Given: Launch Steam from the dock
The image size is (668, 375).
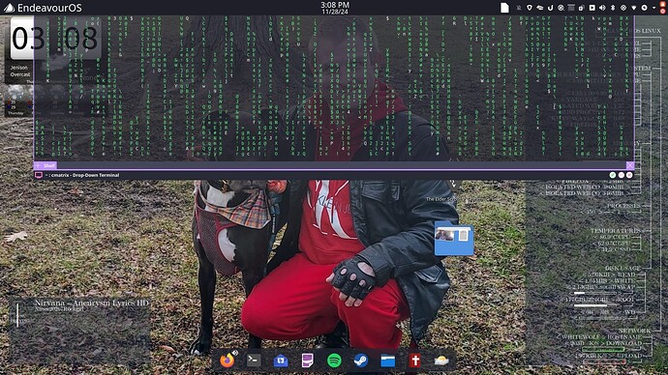Looking at the screenshot, I should 361,361.
